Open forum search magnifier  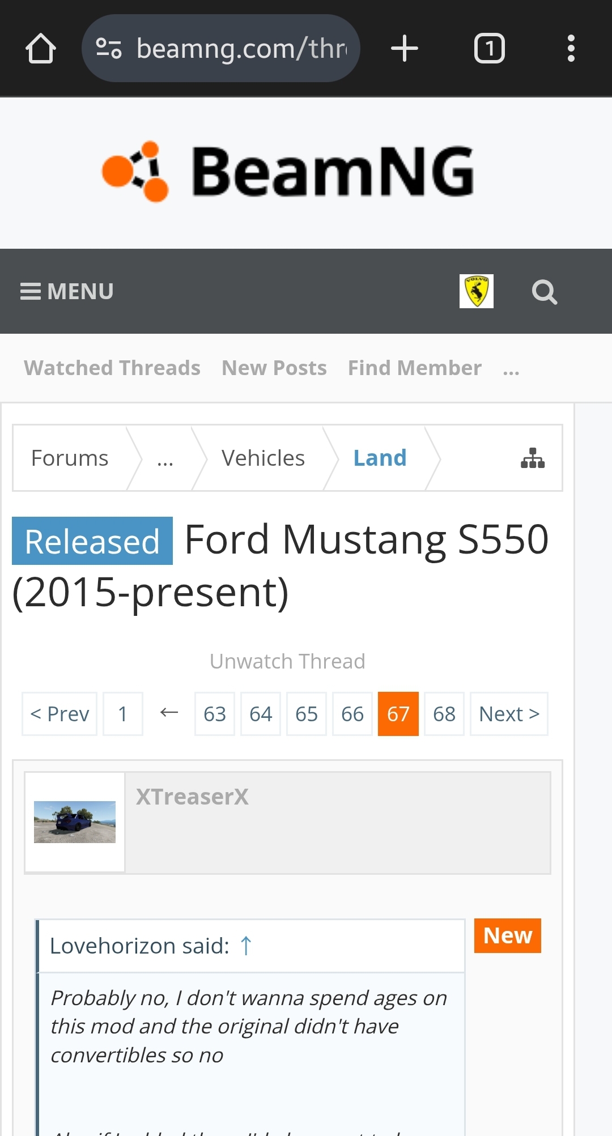545,292
